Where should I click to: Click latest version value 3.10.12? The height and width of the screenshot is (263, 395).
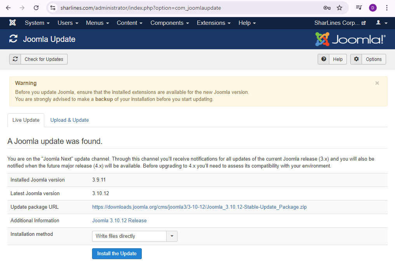tap(101, 193)
